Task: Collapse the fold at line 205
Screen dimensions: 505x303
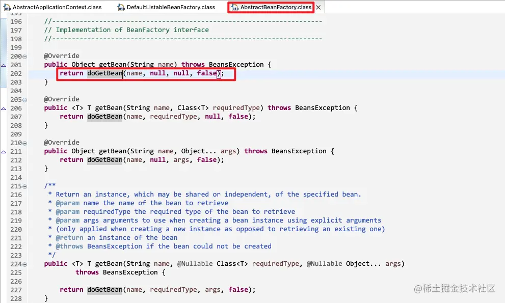Action: point(25,100)
